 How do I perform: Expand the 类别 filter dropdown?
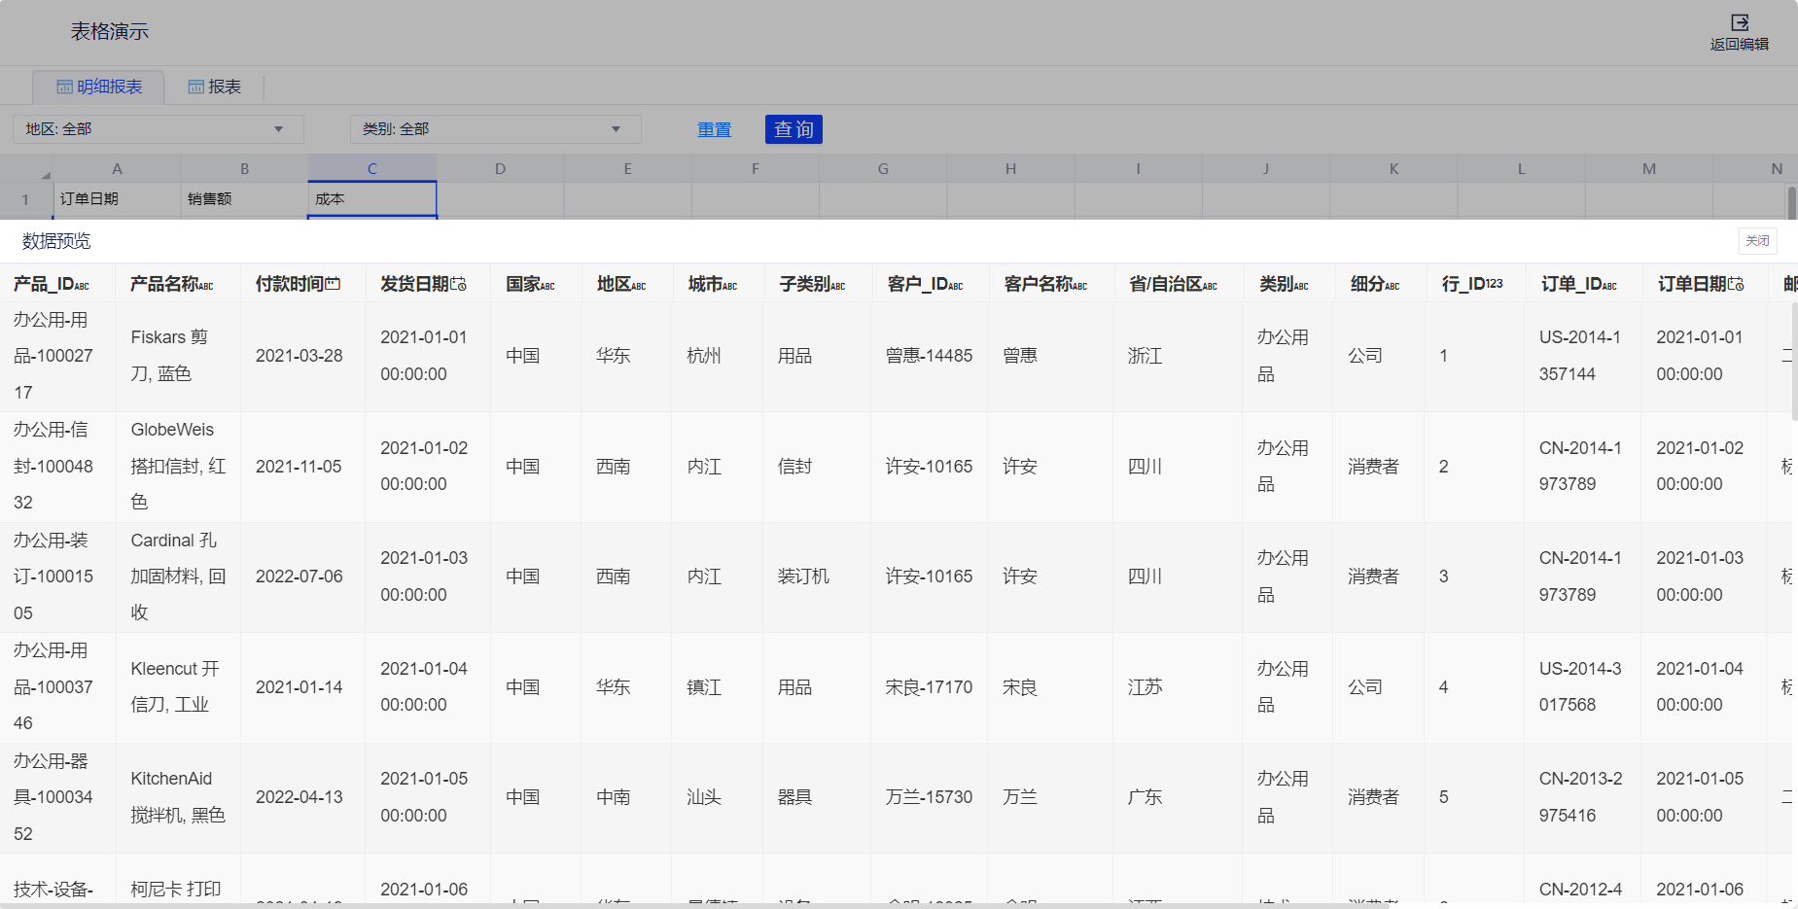coord(616,129)
